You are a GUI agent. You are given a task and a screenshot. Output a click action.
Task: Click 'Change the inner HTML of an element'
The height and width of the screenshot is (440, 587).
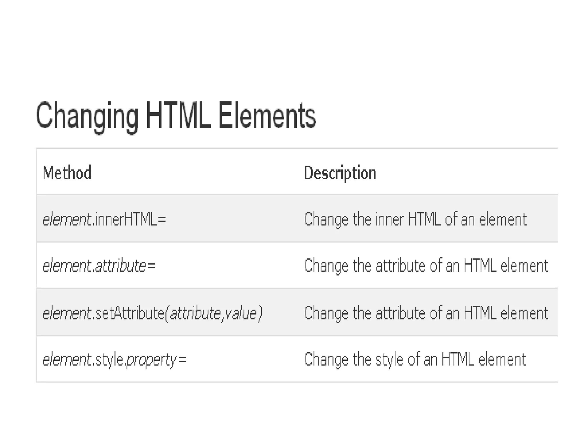pyautogui.click(x=415, y=220)
